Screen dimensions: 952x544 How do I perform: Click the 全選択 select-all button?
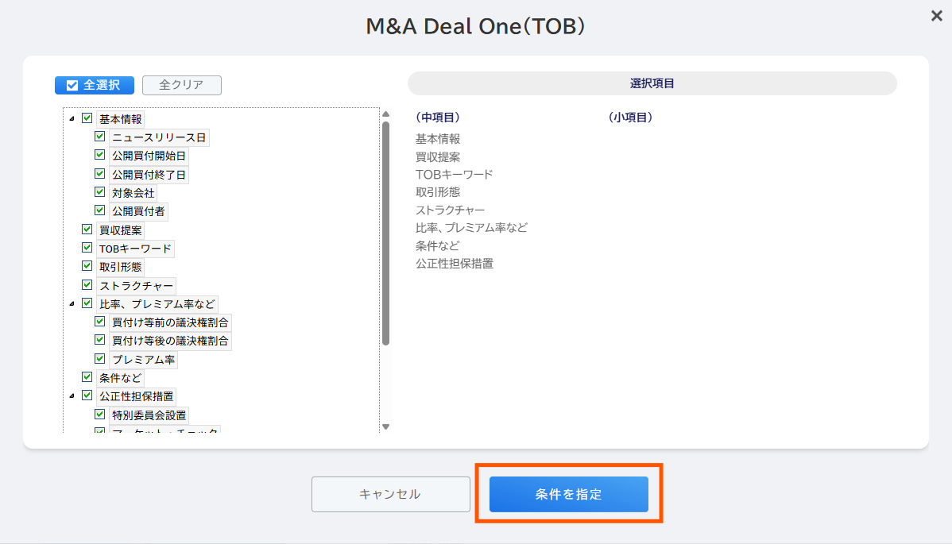coord(94,85)
